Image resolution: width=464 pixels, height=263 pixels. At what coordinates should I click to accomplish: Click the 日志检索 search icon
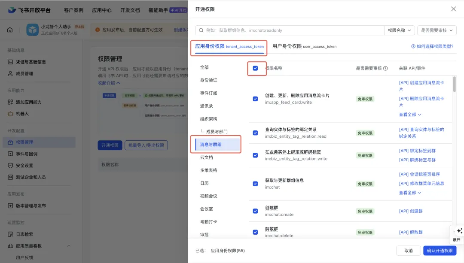tap(10, 234)
